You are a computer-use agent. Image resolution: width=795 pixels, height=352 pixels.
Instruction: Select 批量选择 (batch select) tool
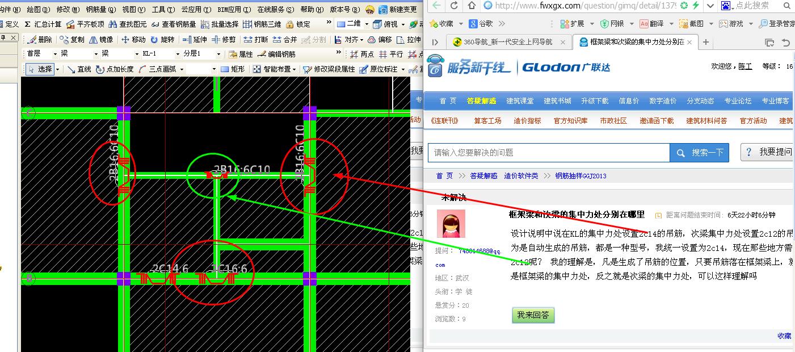(x=220, y=24)
